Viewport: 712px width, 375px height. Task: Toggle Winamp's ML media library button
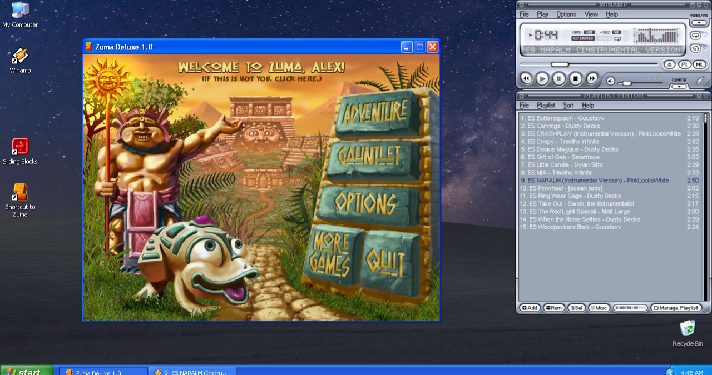pyautogui.click(x=699, y=64)
